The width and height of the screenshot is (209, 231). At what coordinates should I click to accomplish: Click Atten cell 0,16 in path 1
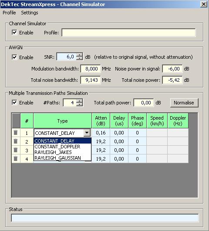(101, 133)
